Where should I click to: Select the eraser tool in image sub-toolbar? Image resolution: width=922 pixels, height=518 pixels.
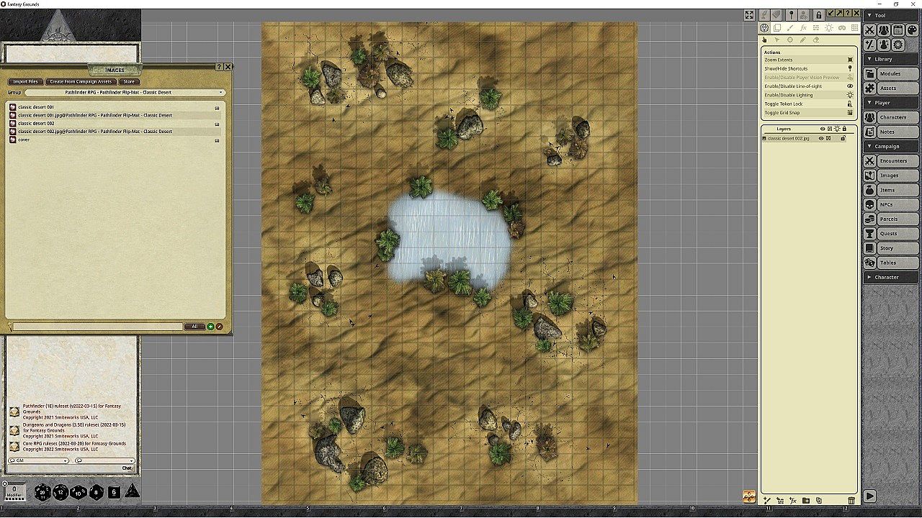[816, 40]
